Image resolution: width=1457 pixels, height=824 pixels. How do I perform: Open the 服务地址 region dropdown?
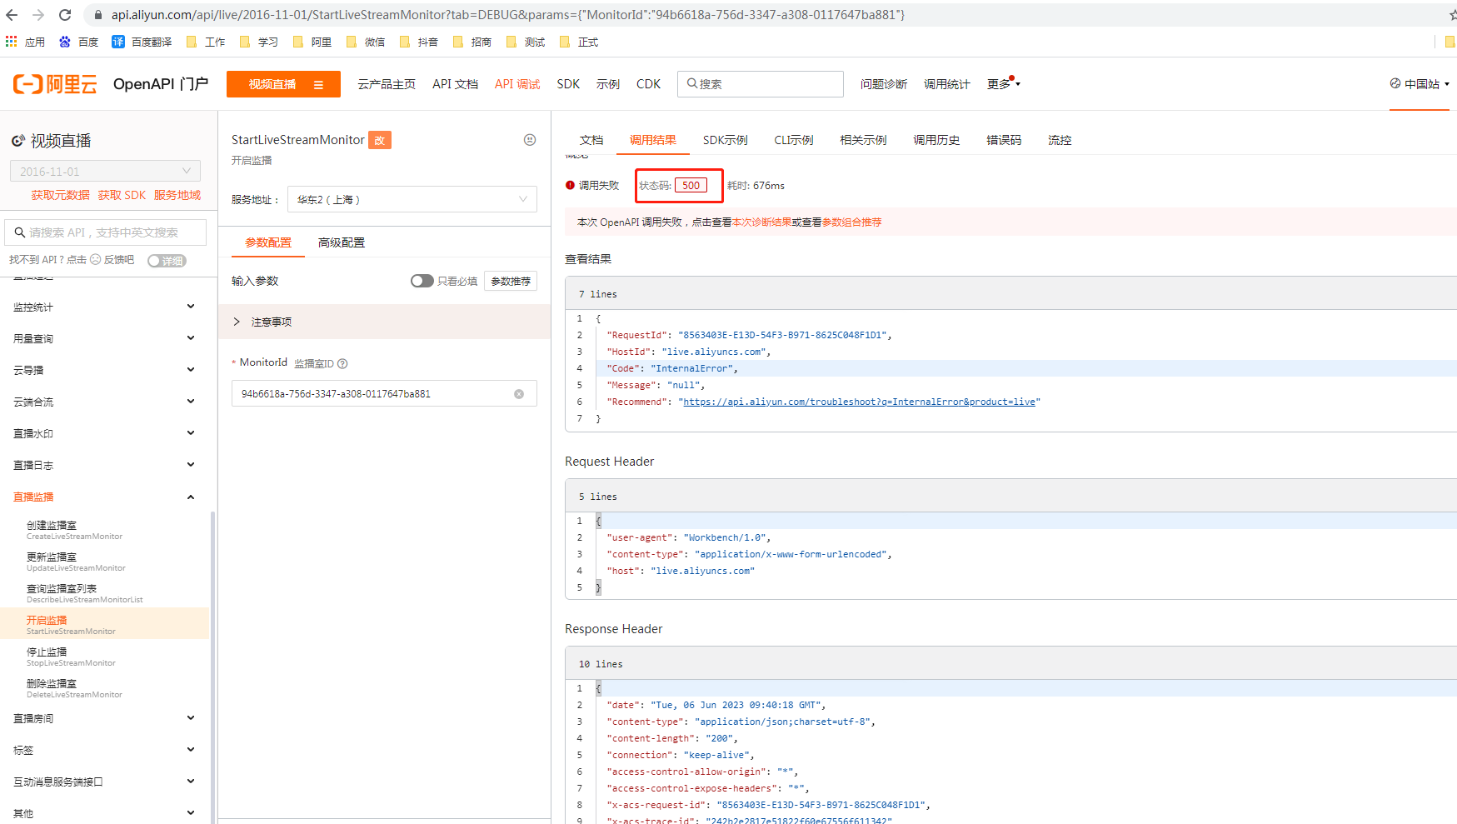(412, 199)
